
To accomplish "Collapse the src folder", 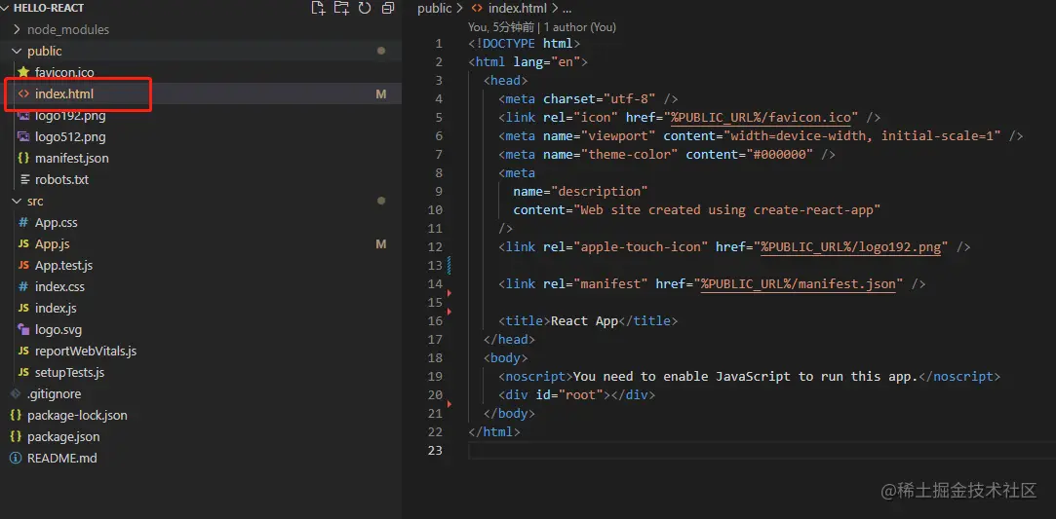I will pyautogui.click(x=17, y=201).
